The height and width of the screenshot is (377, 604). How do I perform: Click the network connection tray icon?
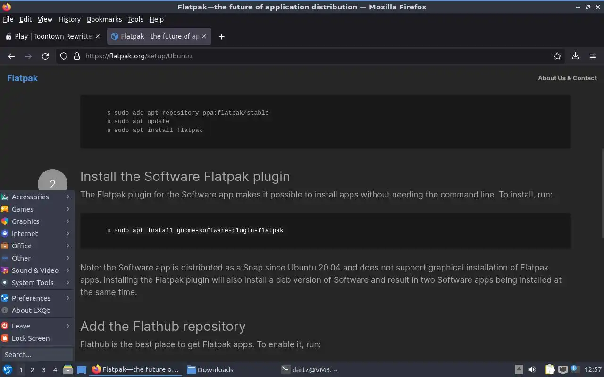pos(562,369)
